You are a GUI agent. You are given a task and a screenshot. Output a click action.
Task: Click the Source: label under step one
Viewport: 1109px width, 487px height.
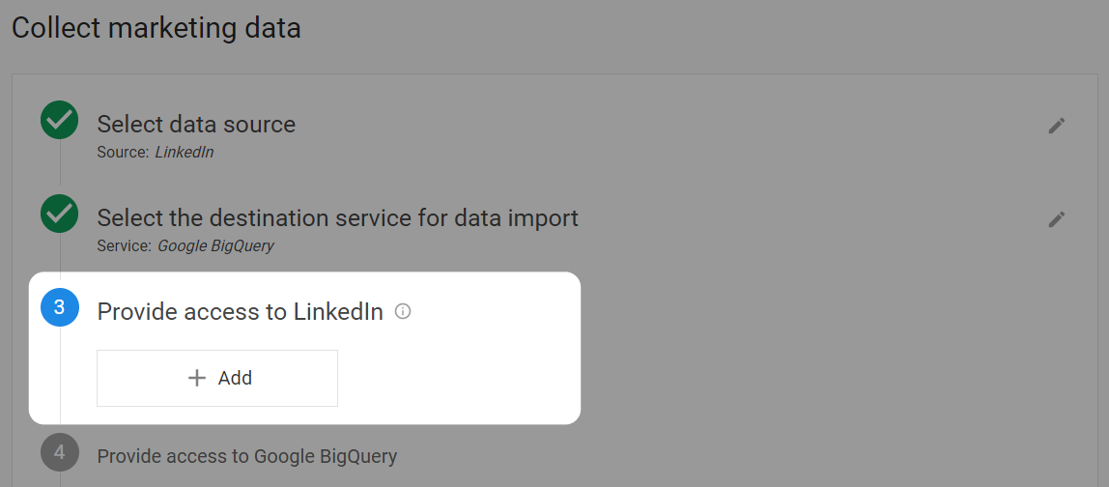[x=123, y=153]
